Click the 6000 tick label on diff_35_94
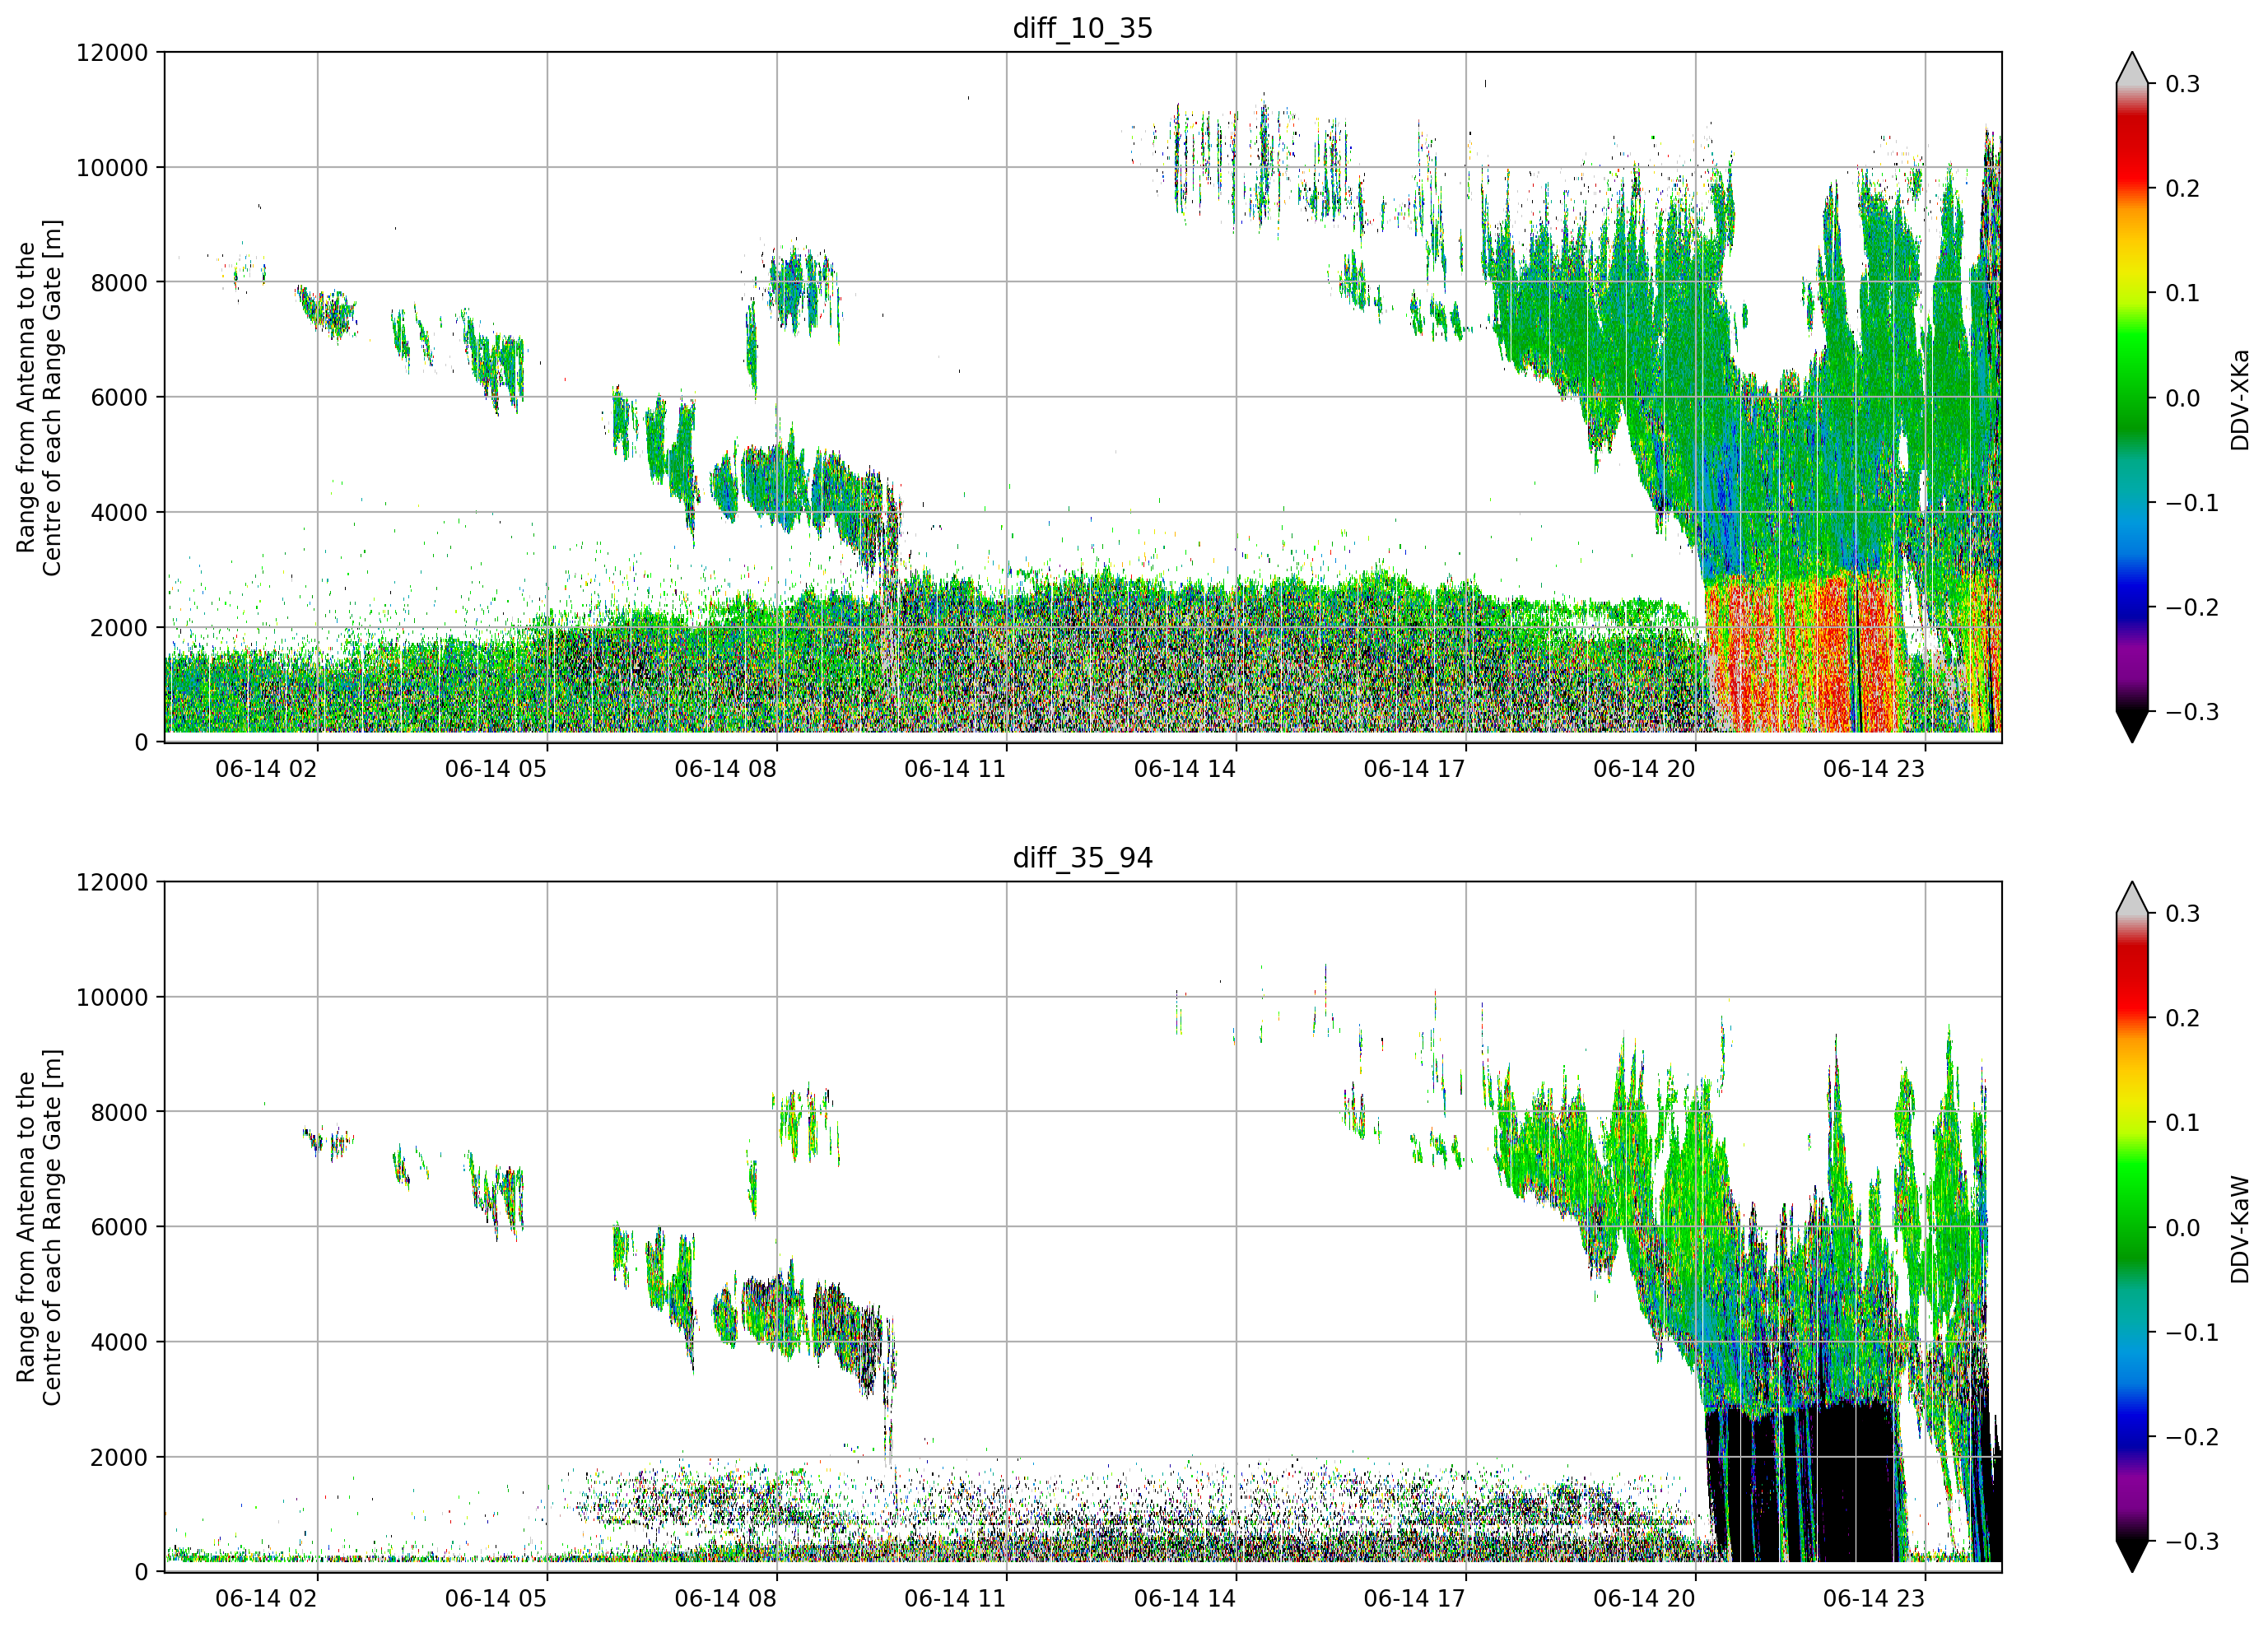The image size is (2268, 1628). [119, 1227]
